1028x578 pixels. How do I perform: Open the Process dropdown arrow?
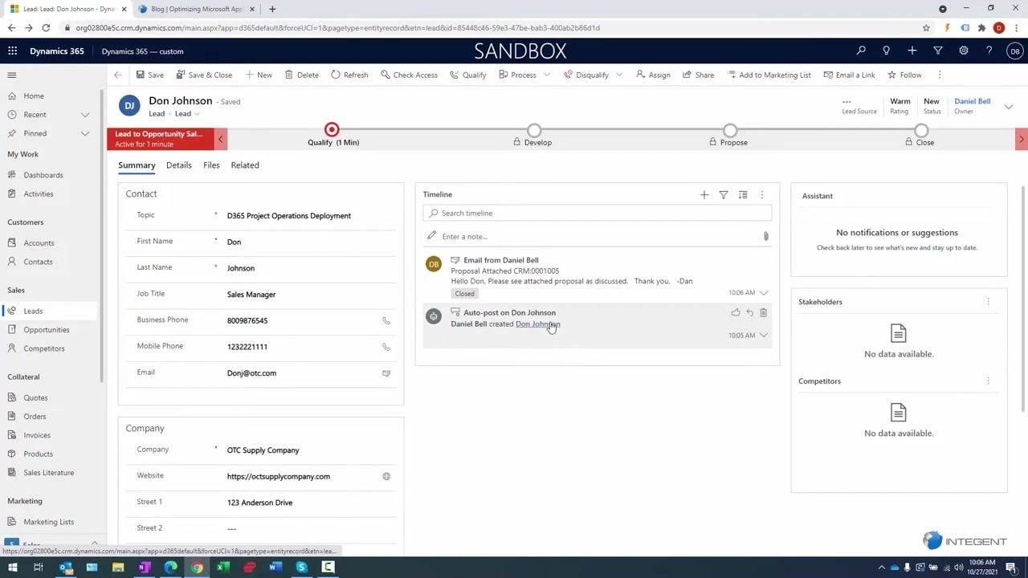point(547,75)
